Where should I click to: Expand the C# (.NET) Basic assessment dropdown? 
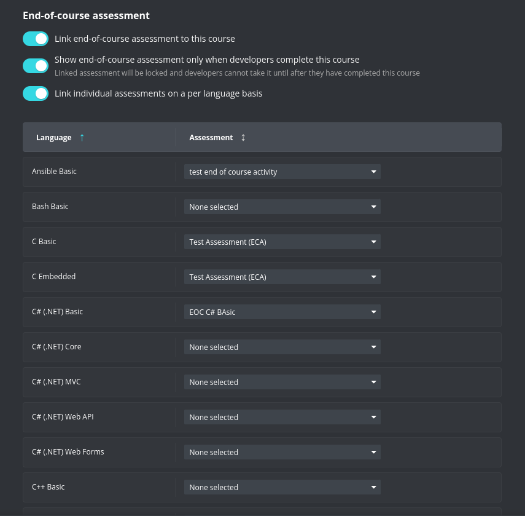[x=282, y=312]
